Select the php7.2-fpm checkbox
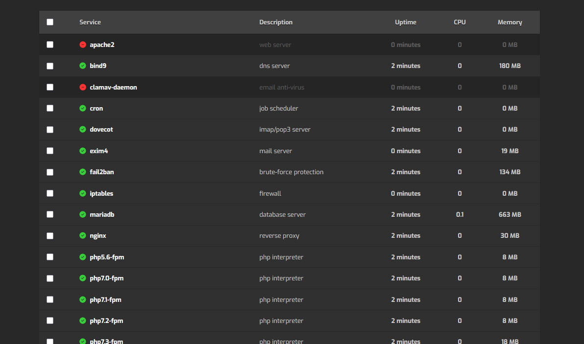 point(50,321)
